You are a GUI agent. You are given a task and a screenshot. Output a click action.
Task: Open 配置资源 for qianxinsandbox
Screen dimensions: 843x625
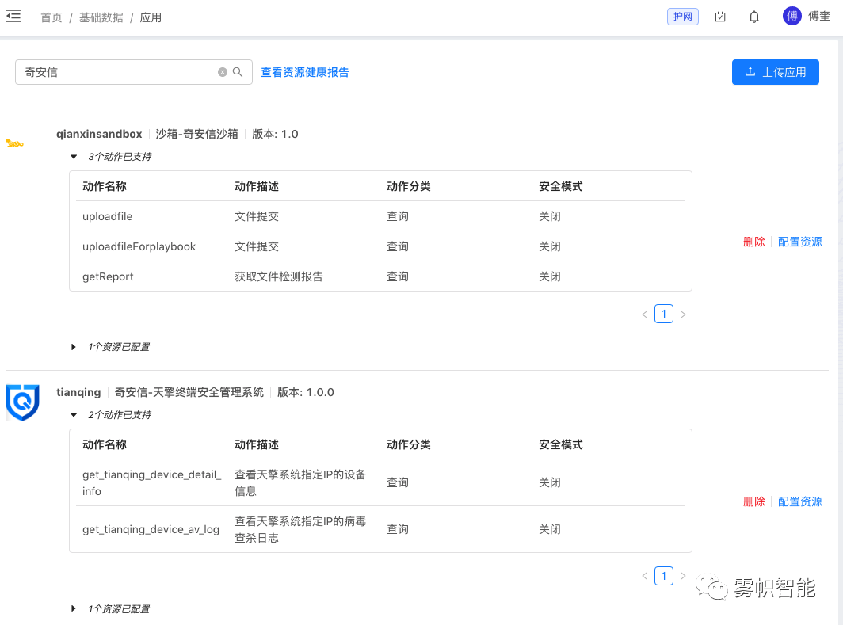click(800, 242)
